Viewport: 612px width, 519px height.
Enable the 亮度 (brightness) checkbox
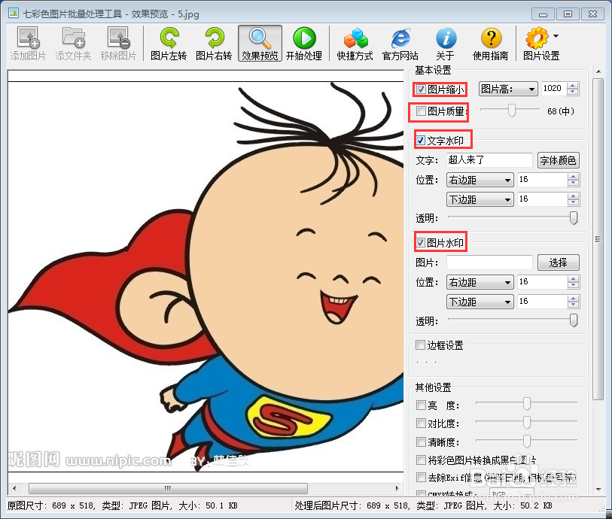[421, 405]
